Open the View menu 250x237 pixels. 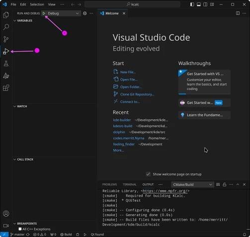[52, 4]
